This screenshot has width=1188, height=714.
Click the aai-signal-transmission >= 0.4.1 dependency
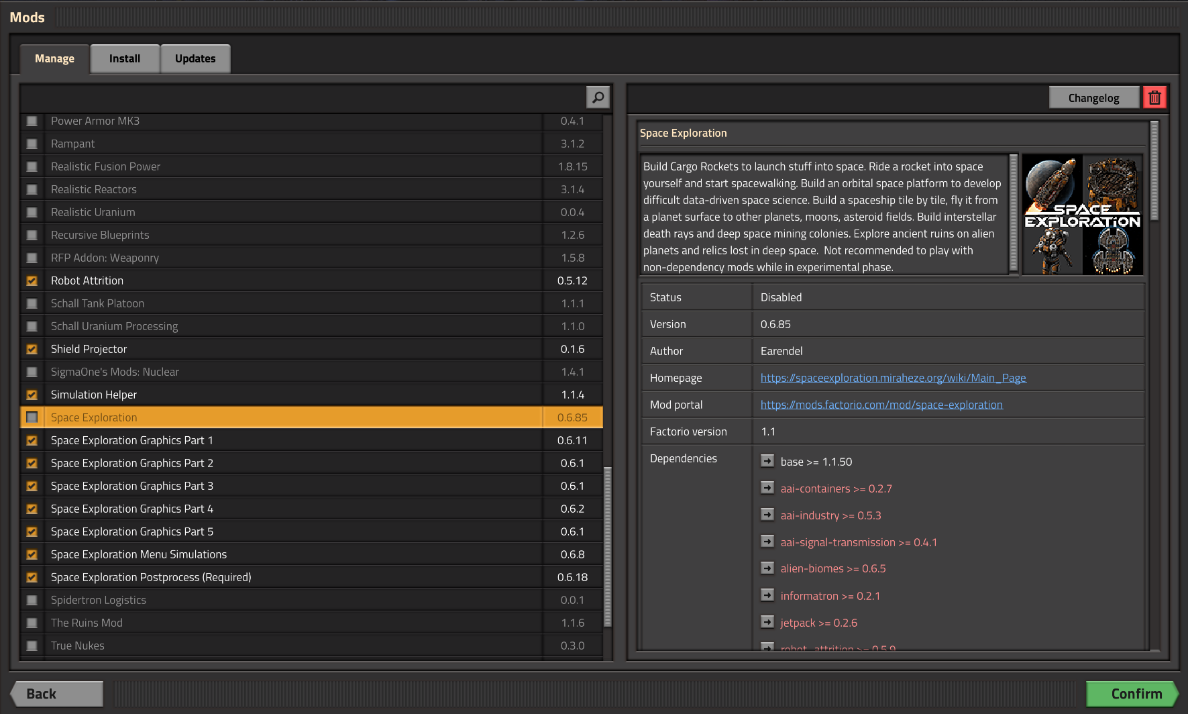click(859, 542)
